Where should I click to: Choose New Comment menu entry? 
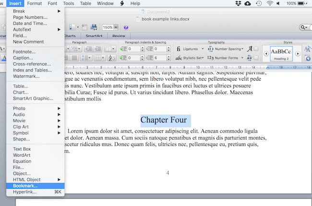[35, 42]
